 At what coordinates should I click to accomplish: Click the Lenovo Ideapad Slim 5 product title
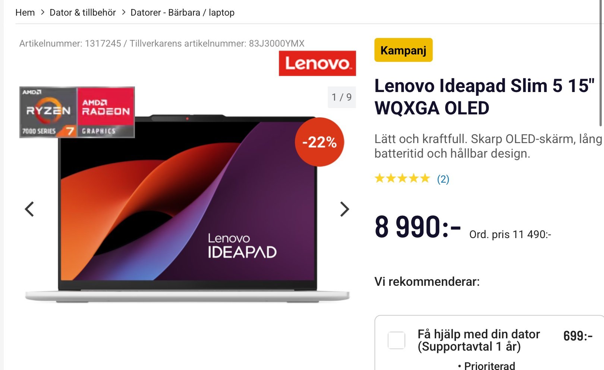click(484, 97)
